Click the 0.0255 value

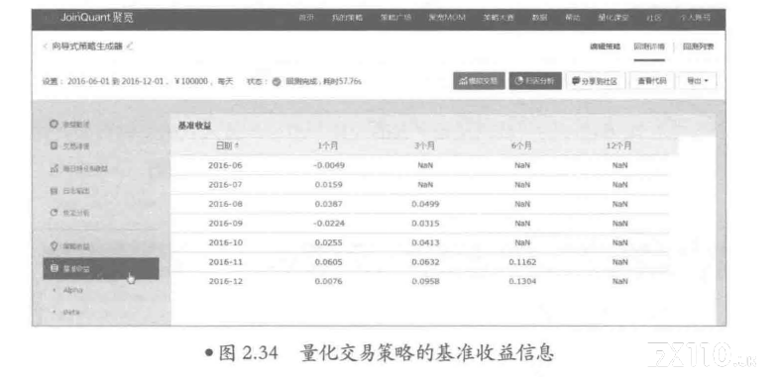point(329,243)
